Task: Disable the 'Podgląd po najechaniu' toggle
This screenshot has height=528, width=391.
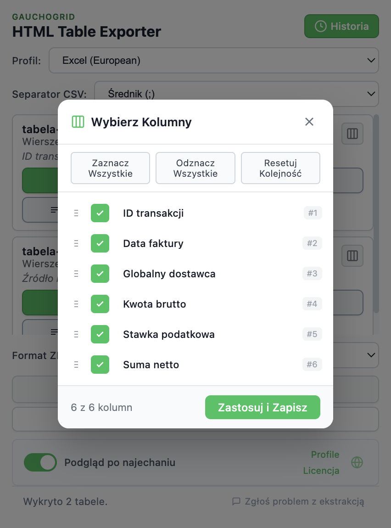Action: (40, 462)
